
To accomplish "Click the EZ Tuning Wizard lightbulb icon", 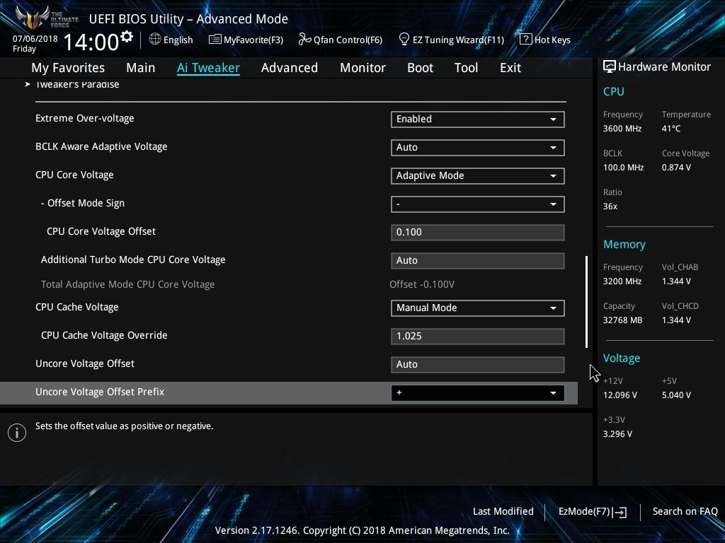I will pos(404,40).
